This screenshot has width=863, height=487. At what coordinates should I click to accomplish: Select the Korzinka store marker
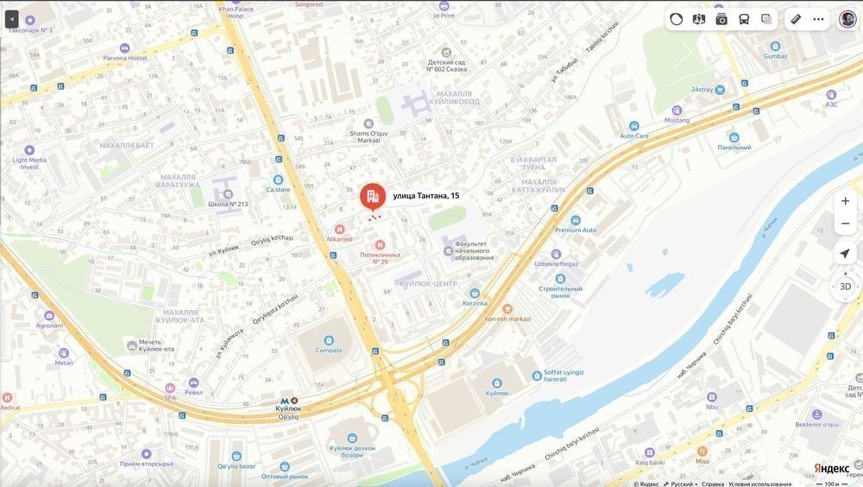coord(475,294)
